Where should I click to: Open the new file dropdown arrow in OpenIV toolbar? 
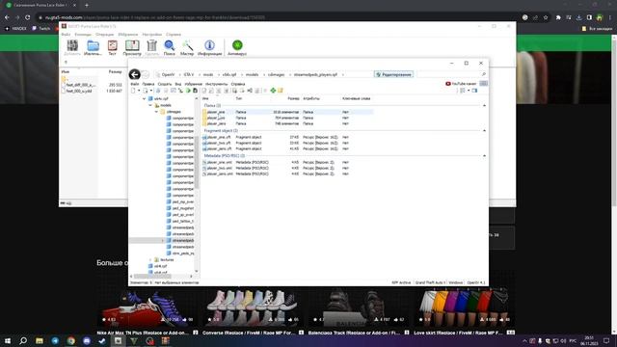pyautogui.click(x=139, y=91)
